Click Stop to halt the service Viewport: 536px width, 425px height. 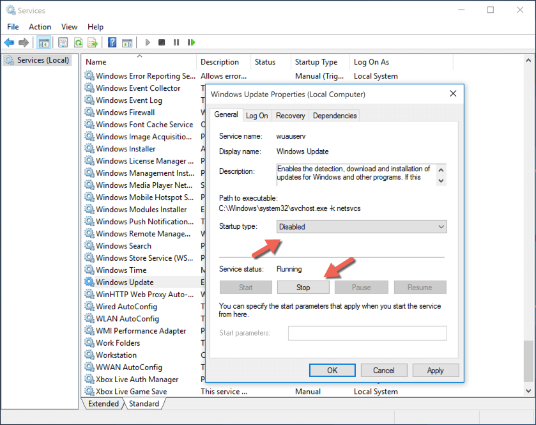pos(303,287)
